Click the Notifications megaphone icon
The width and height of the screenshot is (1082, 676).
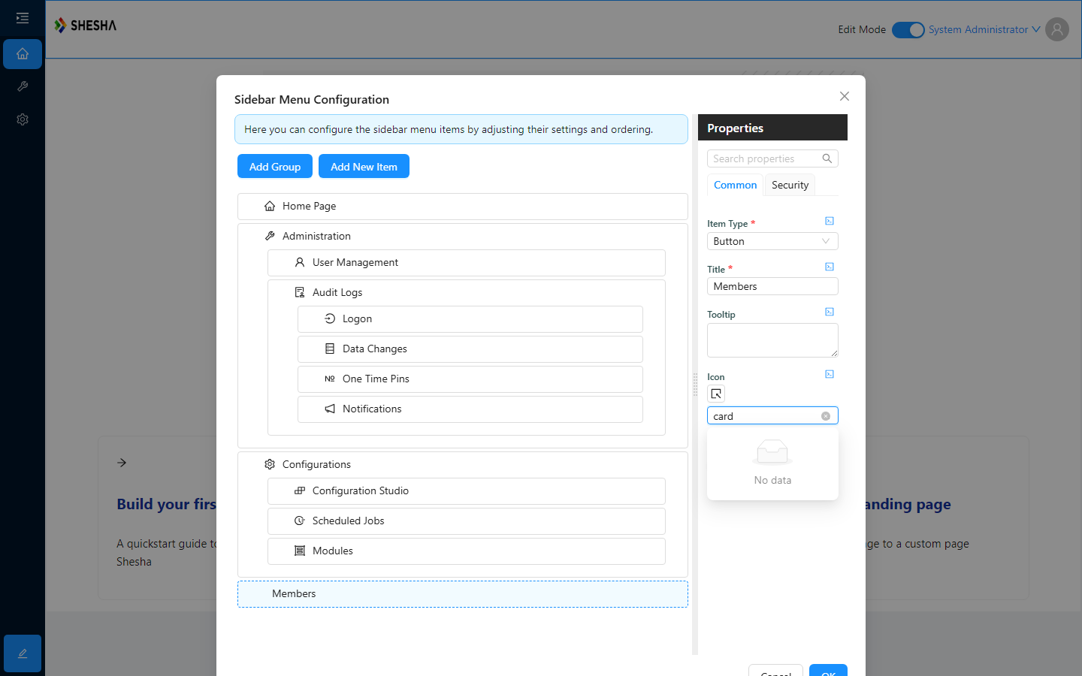point(330,409)
